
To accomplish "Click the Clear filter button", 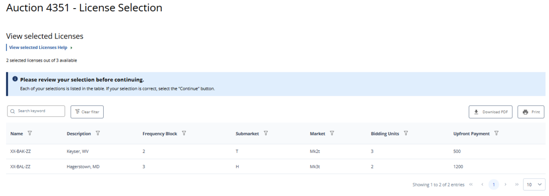I will tap(87, 112).
